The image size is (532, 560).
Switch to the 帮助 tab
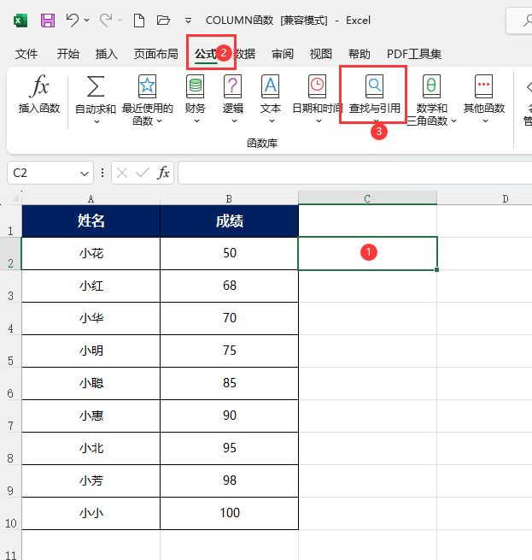(x=359, y=54)
